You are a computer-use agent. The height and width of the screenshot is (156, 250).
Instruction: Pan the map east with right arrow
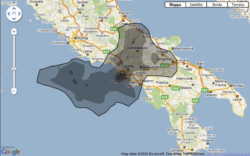[x=19, y=14]
